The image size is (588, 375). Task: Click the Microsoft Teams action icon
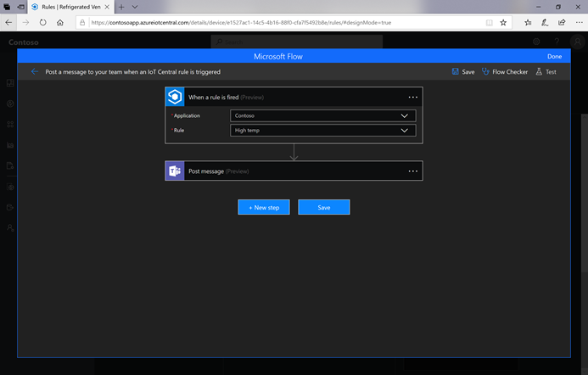point(175,171)
